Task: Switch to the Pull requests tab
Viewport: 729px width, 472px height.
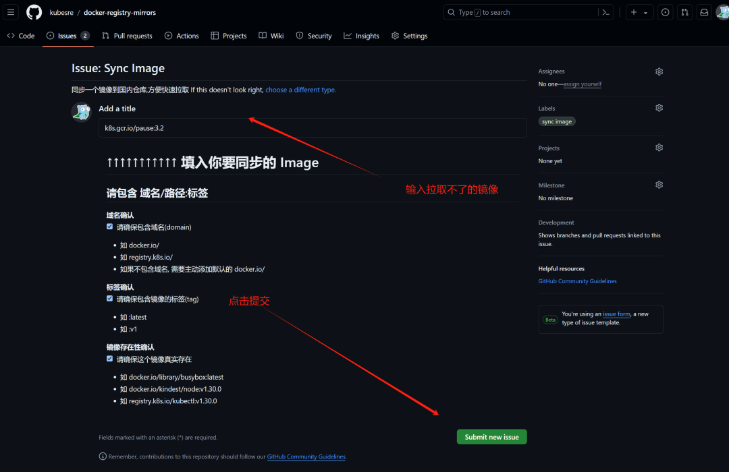Action: 128,36
